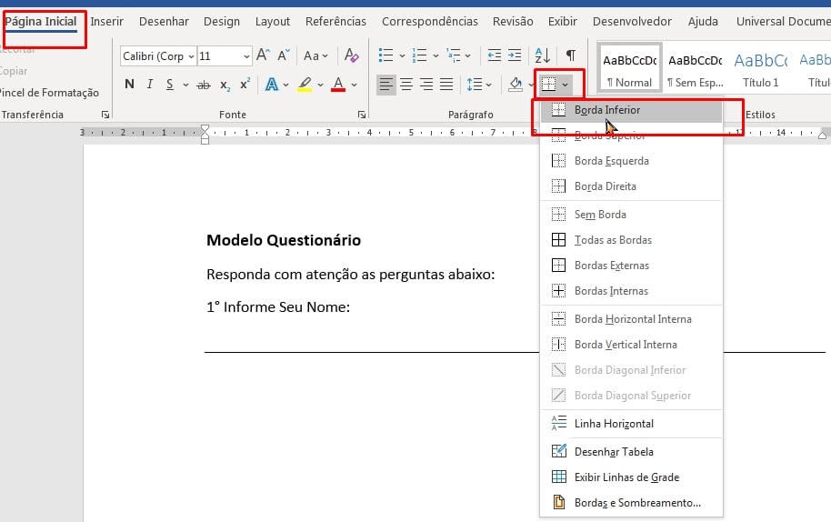This screenshot has width=831, height=522.
Task: Decrease paragraph indent
Action: 495,55
